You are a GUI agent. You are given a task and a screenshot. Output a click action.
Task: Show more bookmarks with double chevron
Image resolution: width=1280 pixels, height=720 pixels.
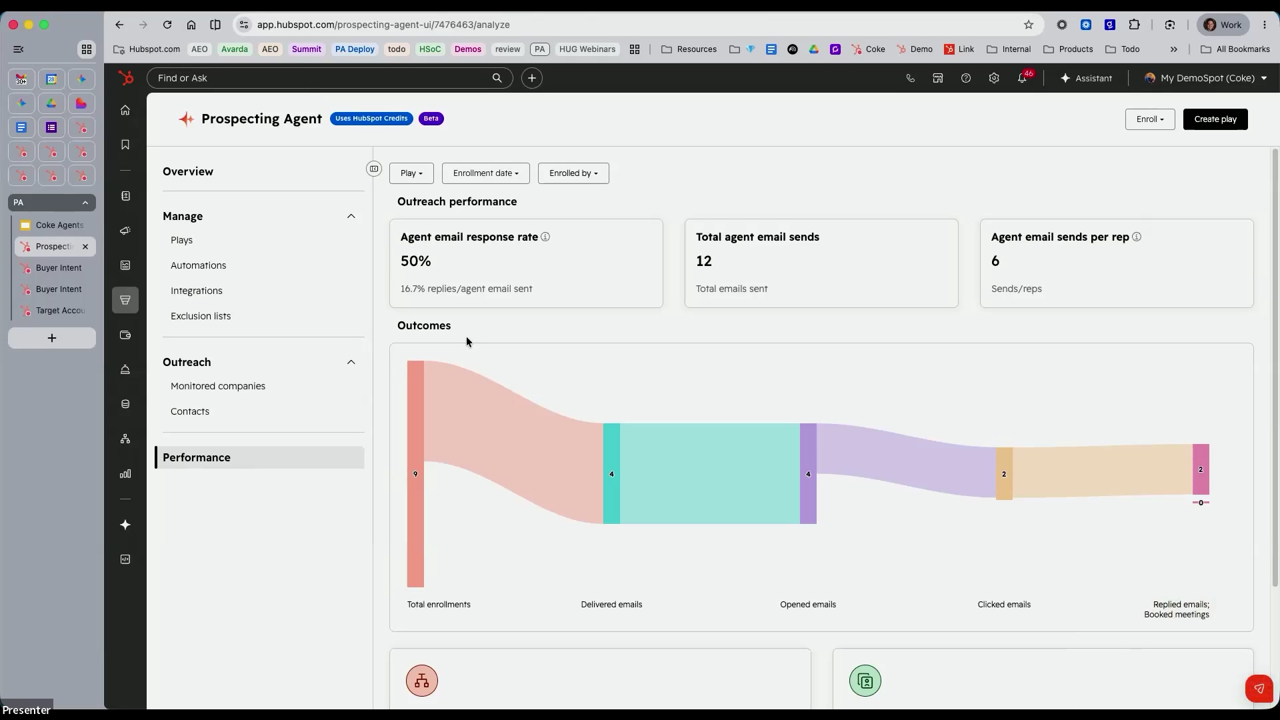coord(1174,49)
